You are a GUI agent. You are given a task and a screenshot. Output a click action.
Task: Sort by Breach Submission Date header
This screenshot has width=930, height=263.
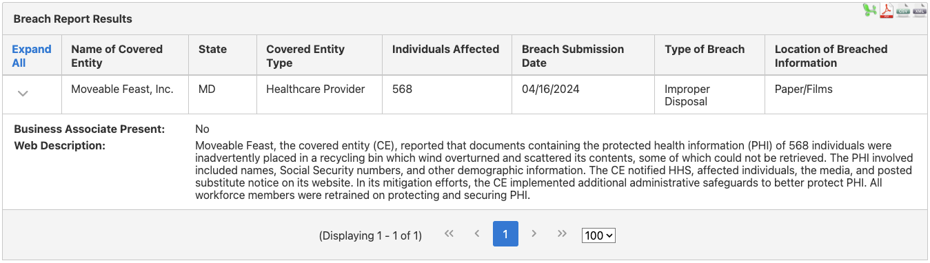[573, 56]
